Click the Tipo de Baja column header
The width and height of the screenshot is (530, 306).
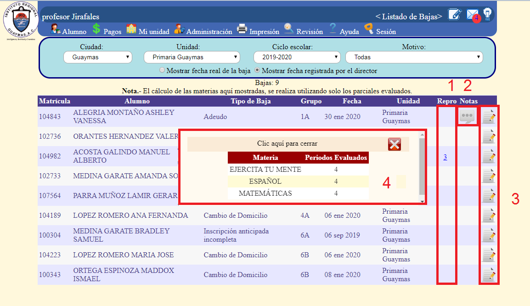coord(251,101)
